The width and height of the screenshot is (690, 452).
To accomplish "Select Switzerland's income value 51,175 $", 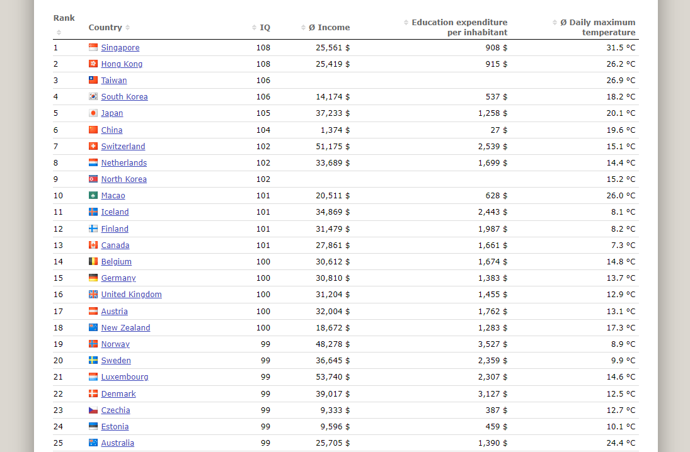I will pyautogui.click(x=333, y=146).
